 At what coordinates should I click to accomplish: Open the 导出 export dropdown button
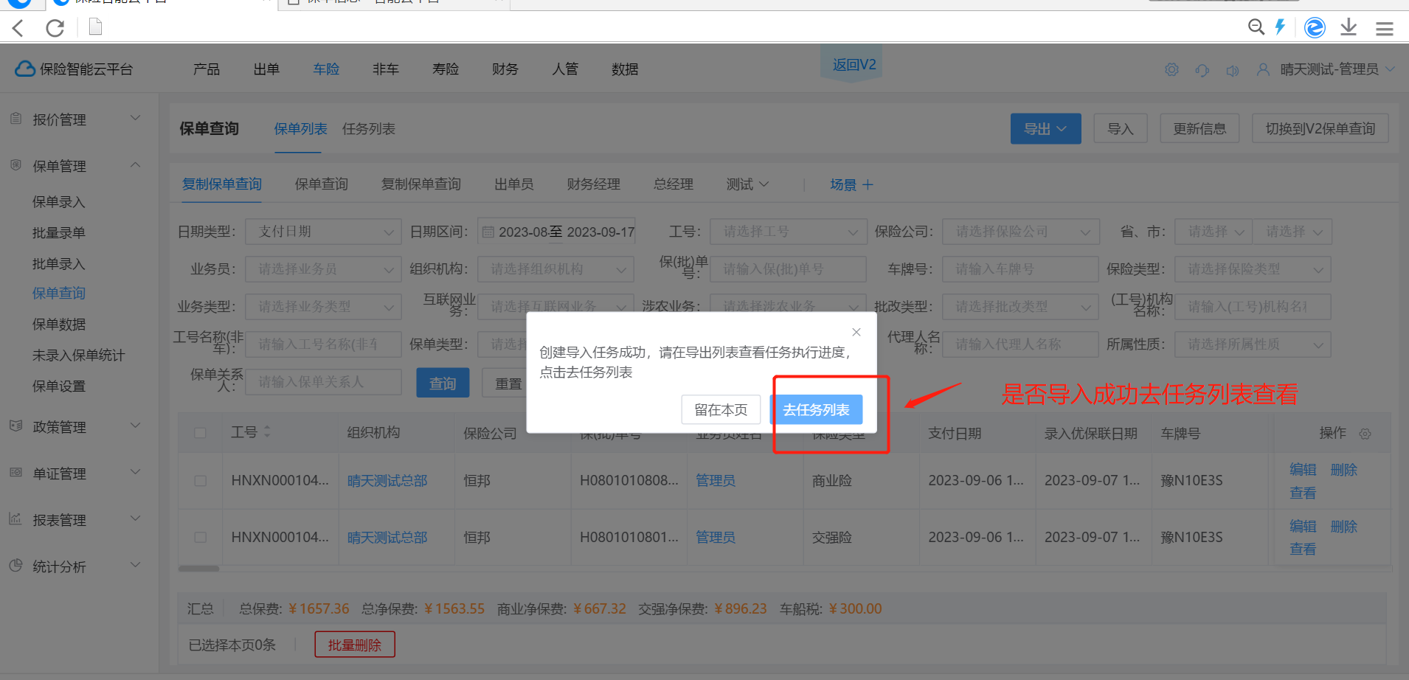pos(1046,129)
